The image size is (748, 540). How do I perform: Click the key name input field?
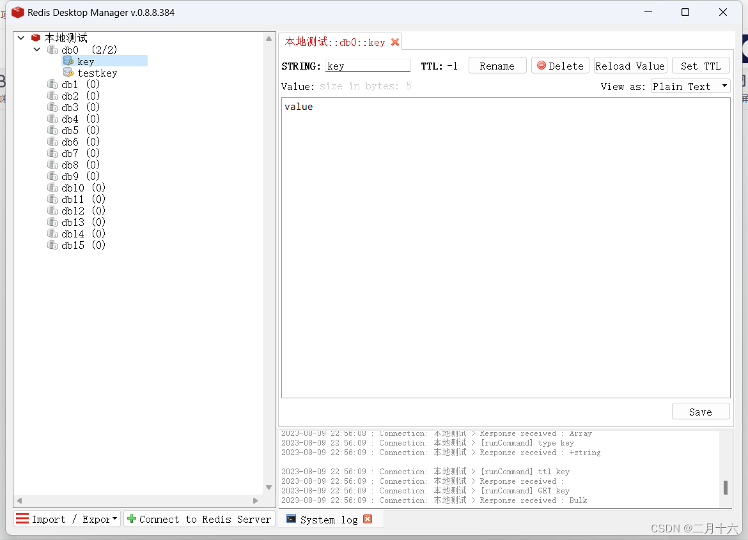click(368, 66)
